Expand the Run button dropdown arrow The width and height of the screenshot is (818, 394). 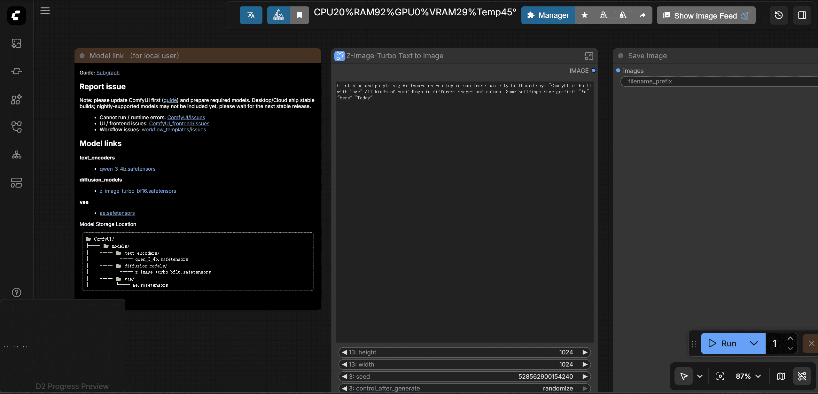click(x=754, y=344)
